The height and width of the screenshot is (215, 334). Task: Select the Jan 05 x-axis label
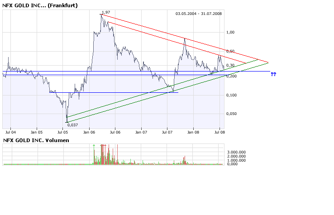[x=37, y=133]
